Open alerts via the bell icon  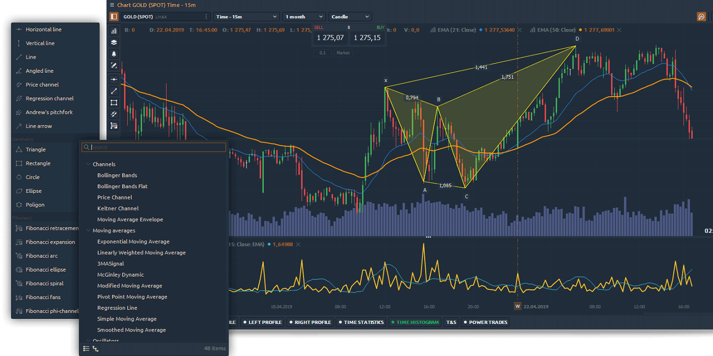114,54
